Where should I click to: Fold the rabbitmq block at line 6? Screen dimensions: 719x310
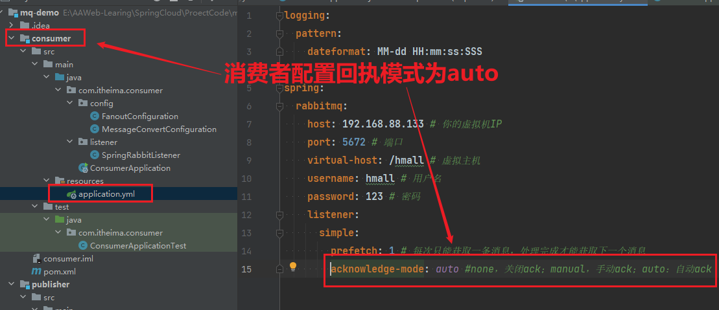(279, 106)
